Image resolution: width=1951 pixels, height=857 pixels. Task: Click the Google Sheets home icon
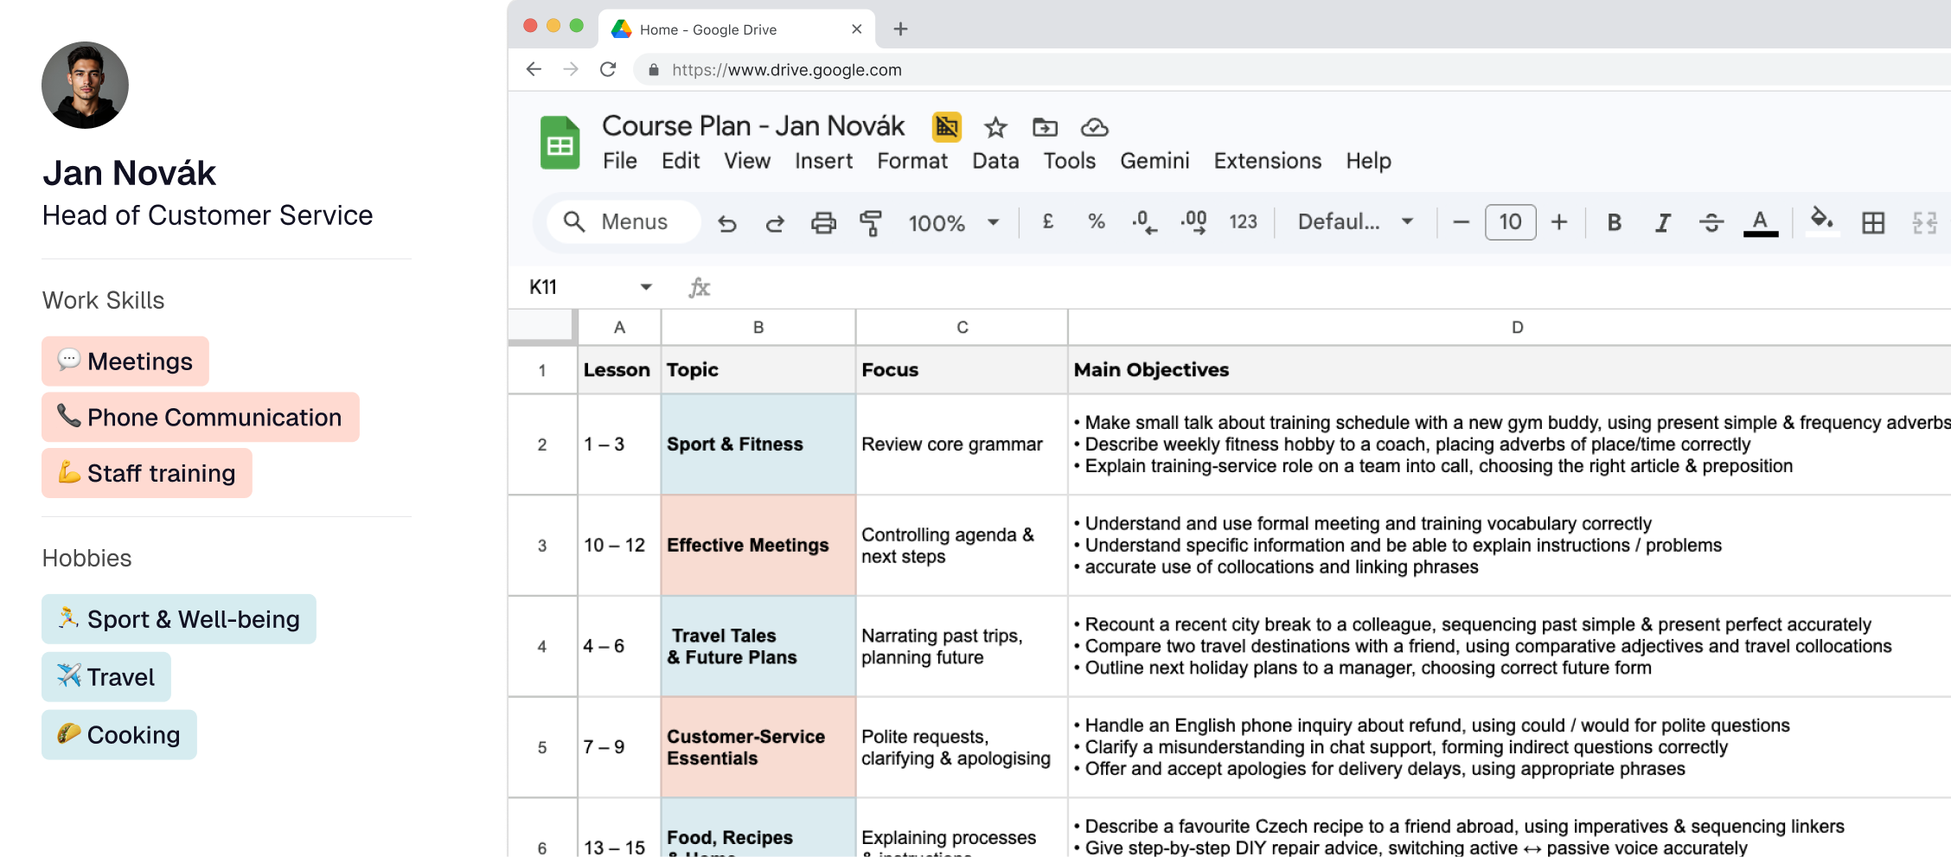[x=560, y=143]
